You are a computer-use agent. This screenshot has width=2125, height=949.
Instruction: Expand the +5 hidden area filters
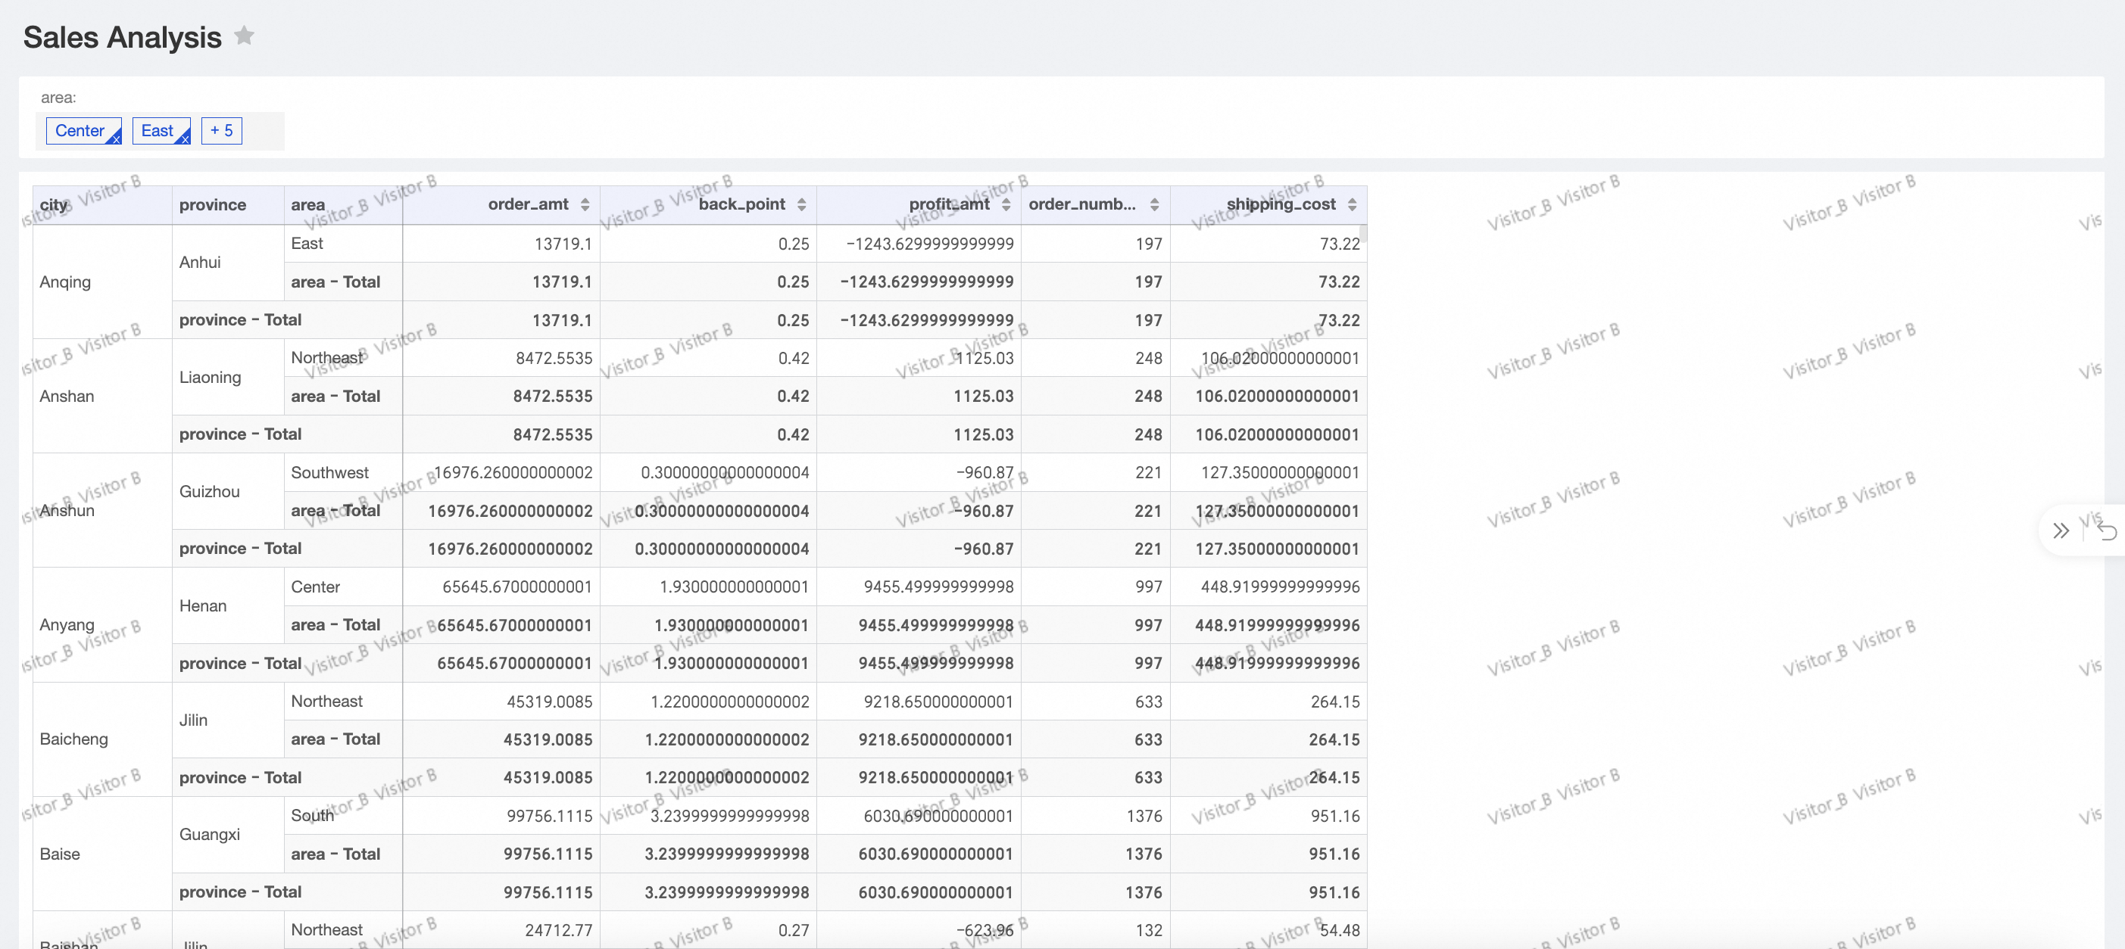[x=221, y=130]
